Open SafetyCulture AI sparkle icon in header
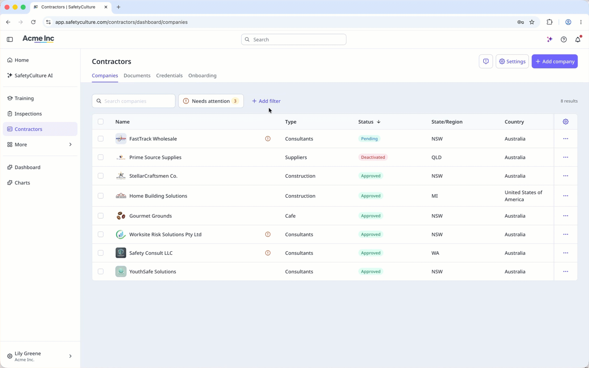Screen dimensions: 589x368 (x=549, y=39)
